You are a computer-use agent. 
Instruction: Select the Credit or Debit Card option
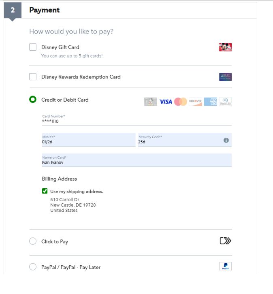click(33, 100)
